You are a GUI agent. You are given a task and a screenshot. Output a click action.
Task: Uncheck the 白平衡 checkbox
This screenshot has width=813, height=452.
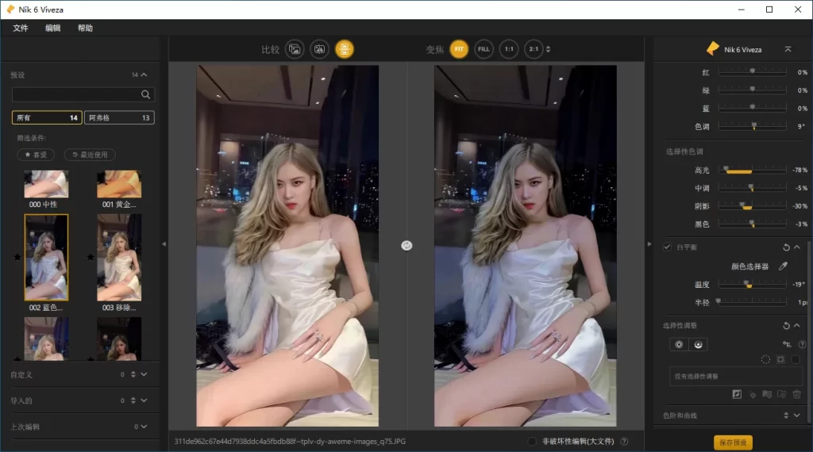coord(667,247)
